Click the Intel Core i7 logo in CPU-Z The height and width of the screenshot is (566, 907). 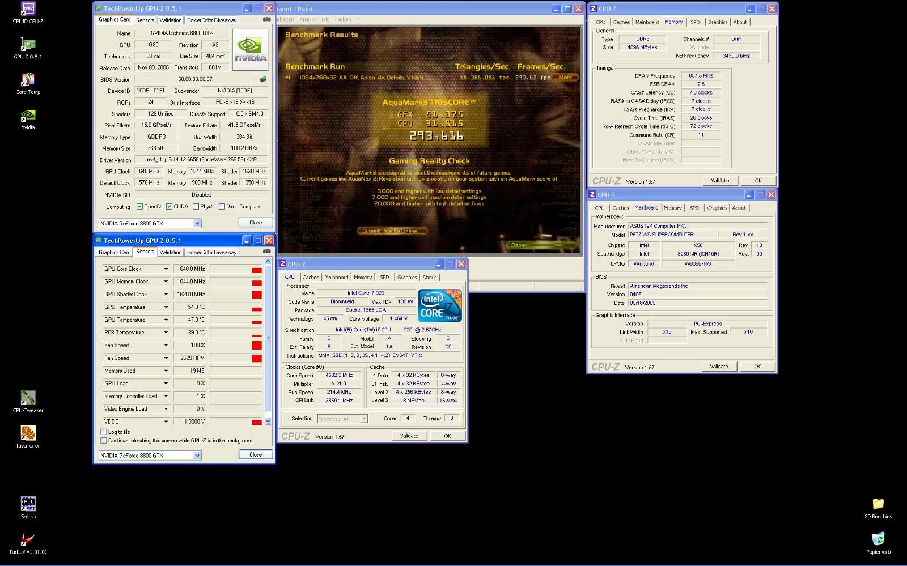[x=440, y=306]
